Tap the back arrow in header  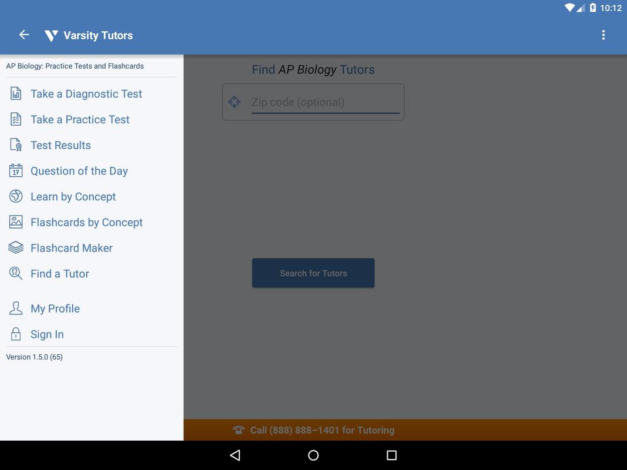click(24, 35)
